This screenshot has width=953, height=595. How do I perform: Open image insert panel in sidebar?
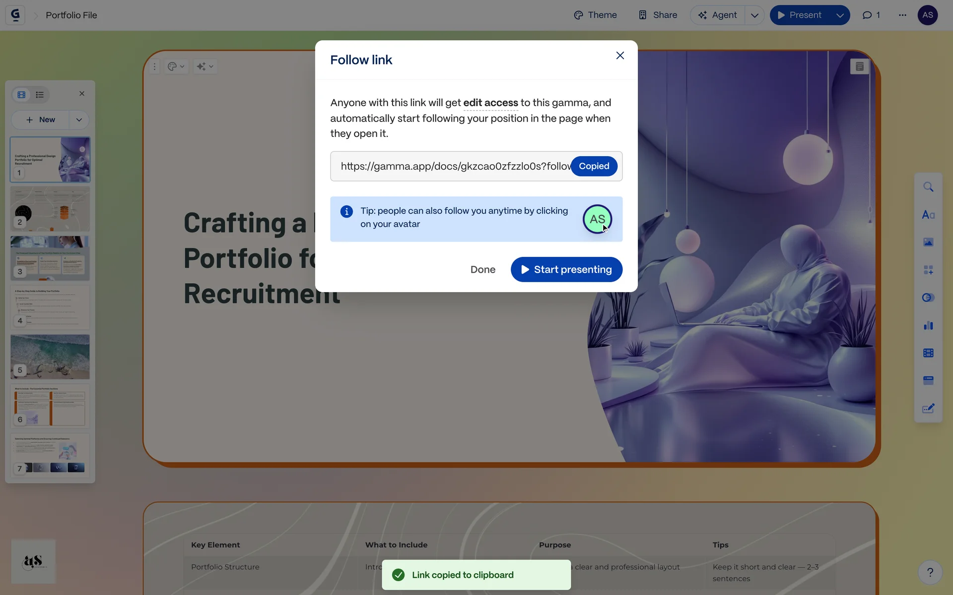click(928, 242)
